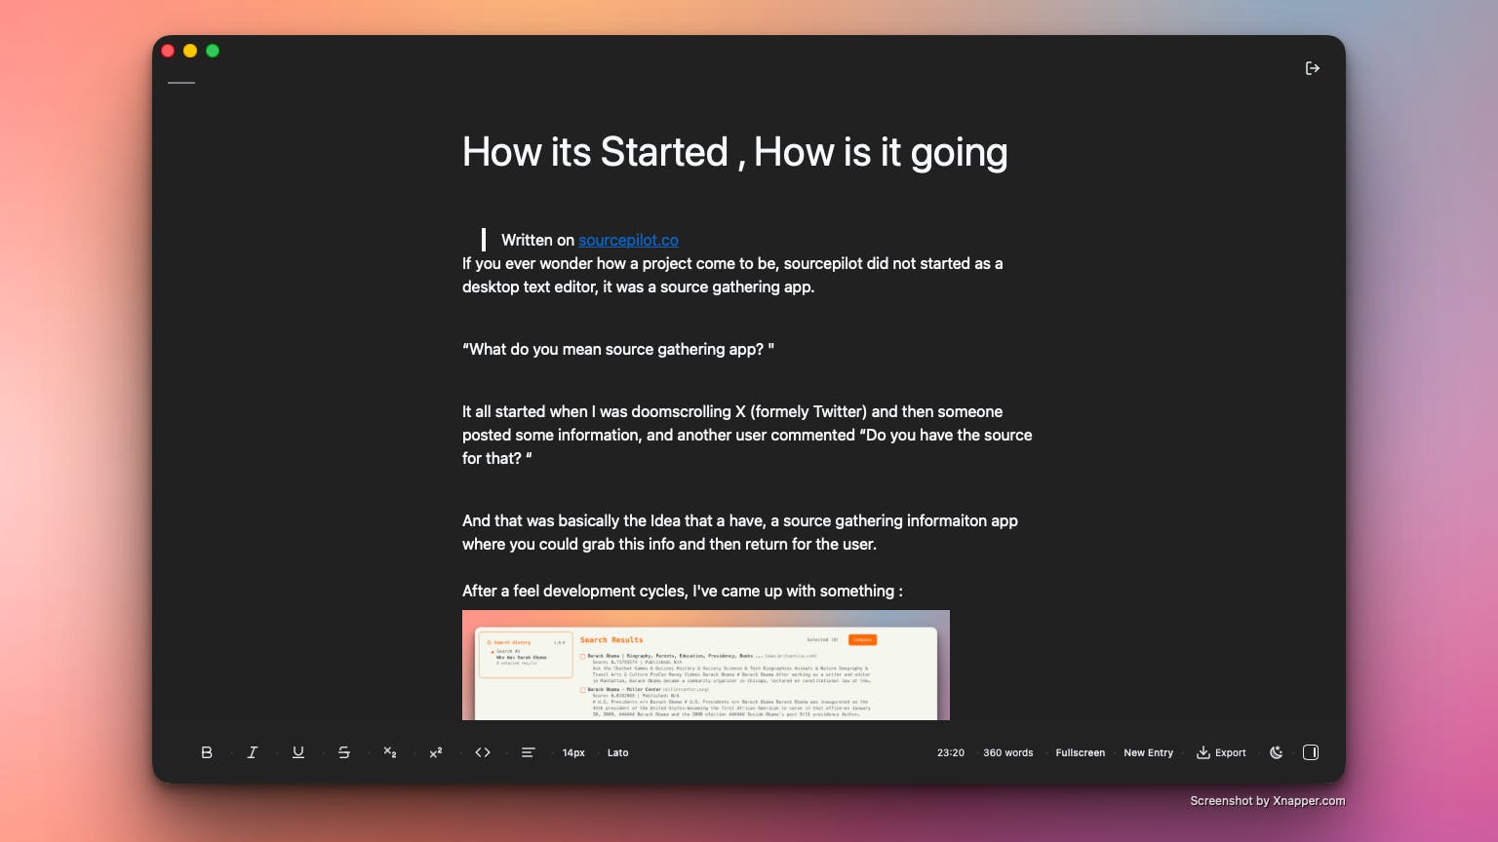Open text alignment options
This screenshot has height=842, width=1498.
(528, 752)
